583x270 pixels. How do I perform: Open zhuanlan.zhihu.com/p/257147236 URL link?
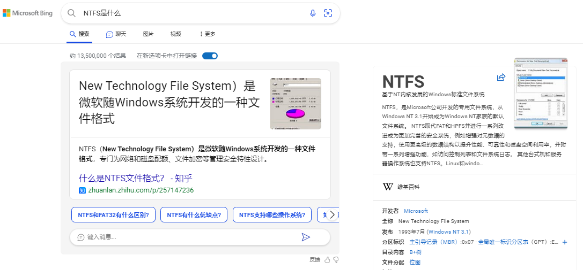tap(141, 190)
